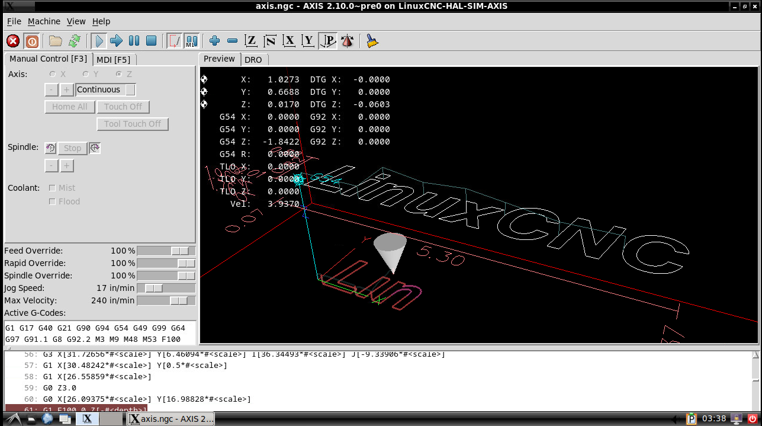Select the X axis radio button

pos(53,74)
